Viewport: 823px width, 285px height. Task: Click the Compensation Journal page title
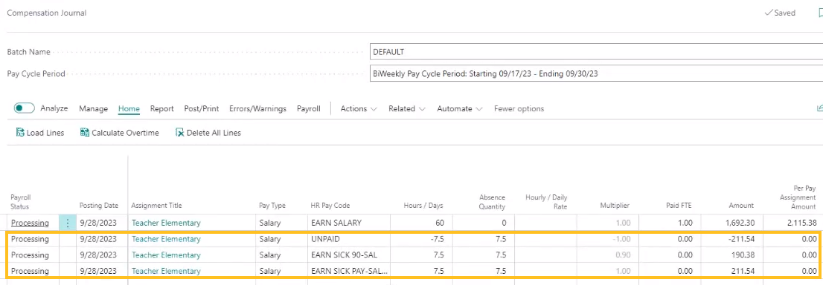coord(47,13)
